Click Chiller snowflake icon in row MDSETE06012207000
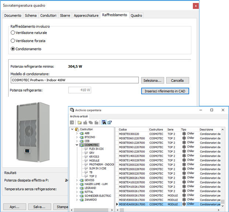Viewport: 229px width, 212px height. (x=184, y=138)
